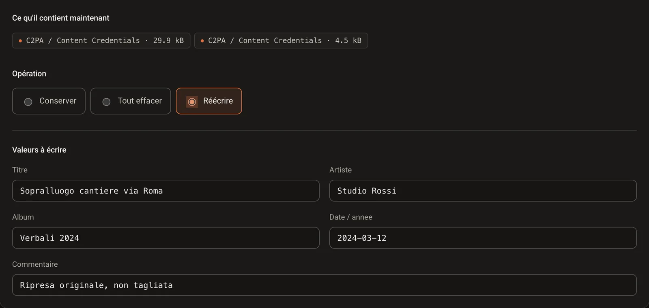Click the C2PA Content Credentials 4.5 kB chip

tap(281, 40)
